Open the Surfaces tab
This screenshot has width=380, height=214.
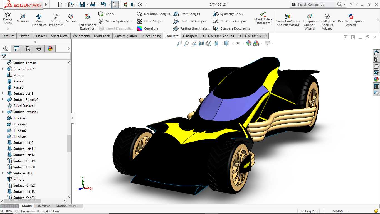pyautogui.click(x=41, y=36)
